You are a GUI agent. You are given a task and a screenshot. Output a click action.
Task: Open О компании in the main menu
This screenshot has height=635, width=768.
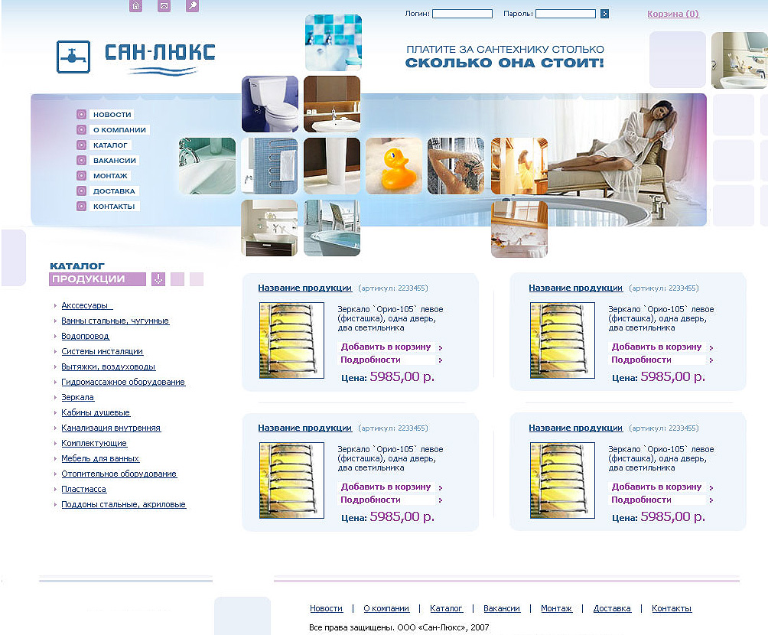[x=119, y=130]
